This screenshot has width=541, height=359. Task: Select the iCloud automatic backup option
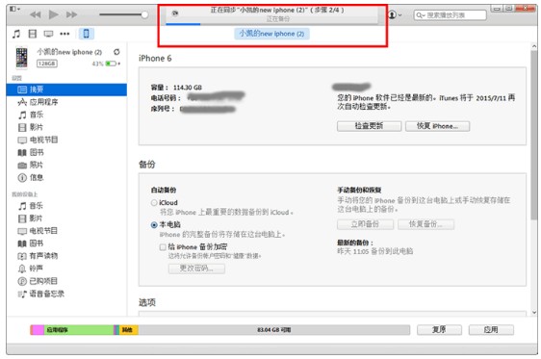tap(154, 203)
